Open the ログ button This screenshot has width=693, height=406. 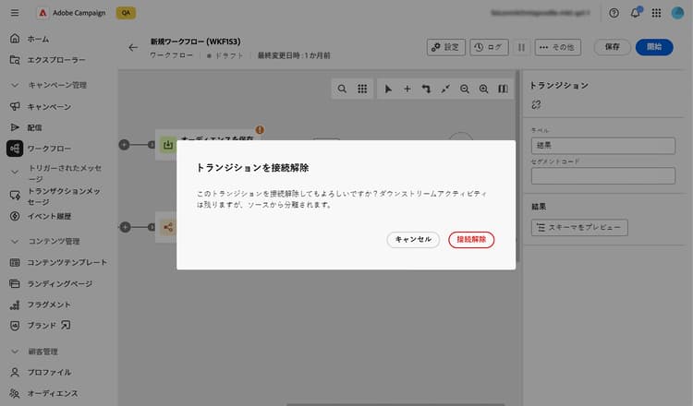coord(489,47)
